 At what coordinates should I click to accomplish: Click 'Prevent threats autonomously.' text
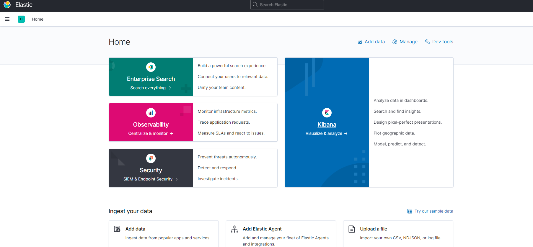click(227, 157)
